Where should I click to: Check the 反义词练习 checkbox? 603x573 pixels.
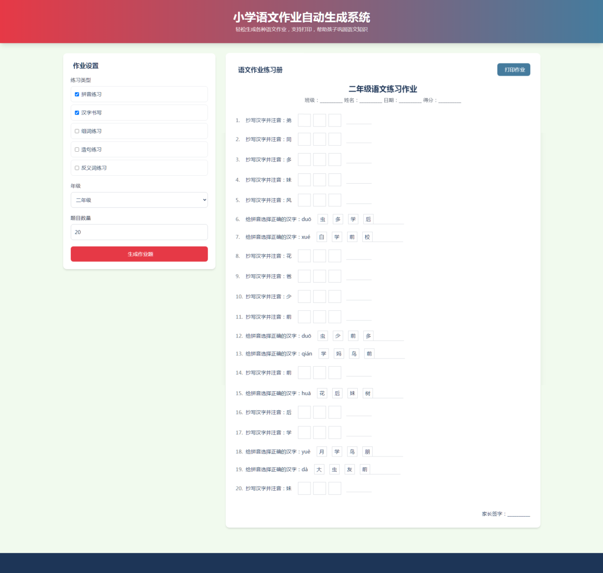click(x=77, y=168)
